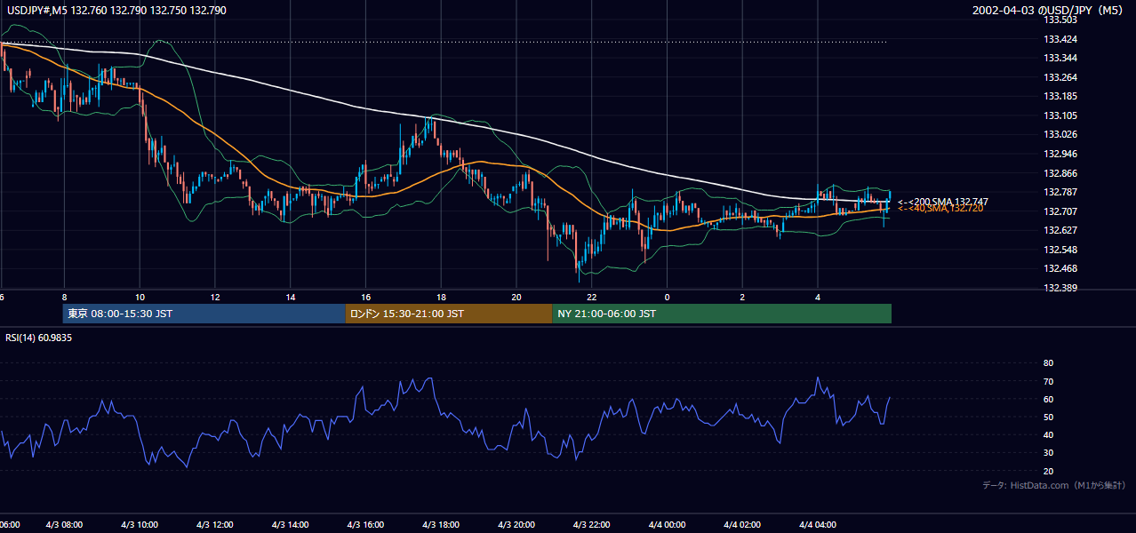Click price axis label 133.503
The width and height of the screenshot is (1136, 533).
[1060, 20]
